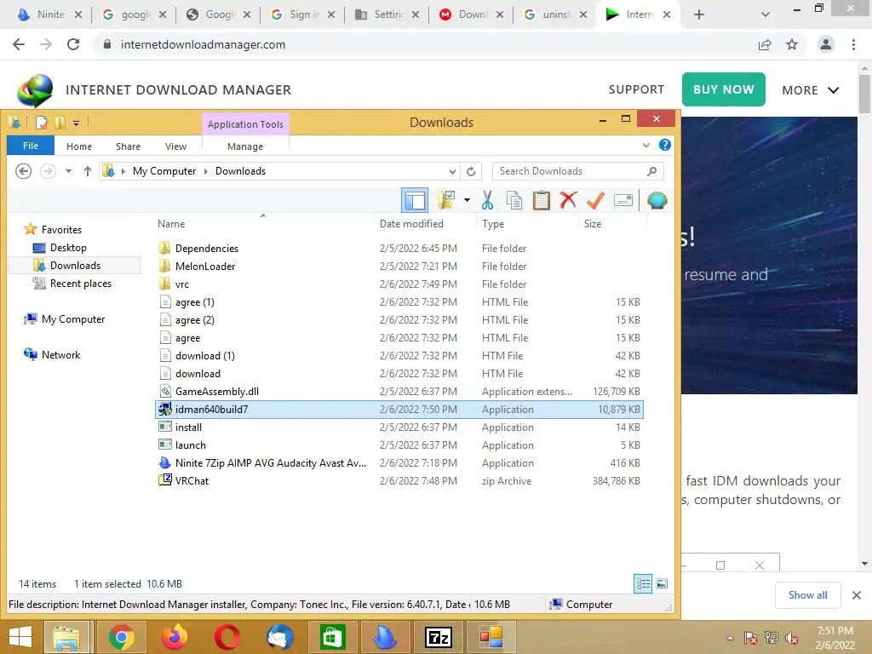The width and height of the screenshot is (872, 654).
Task: Expand the MORE dropdown on IDM site
Action: [811, 90]
